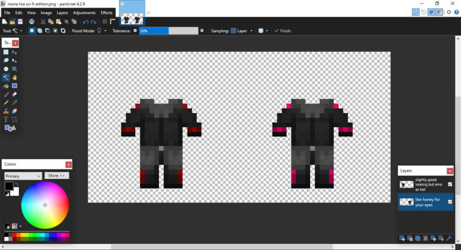
Task: Open Layer Properties wrench icon
Action: 449,238
